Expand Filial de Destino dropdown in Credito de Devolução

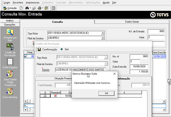106,64
